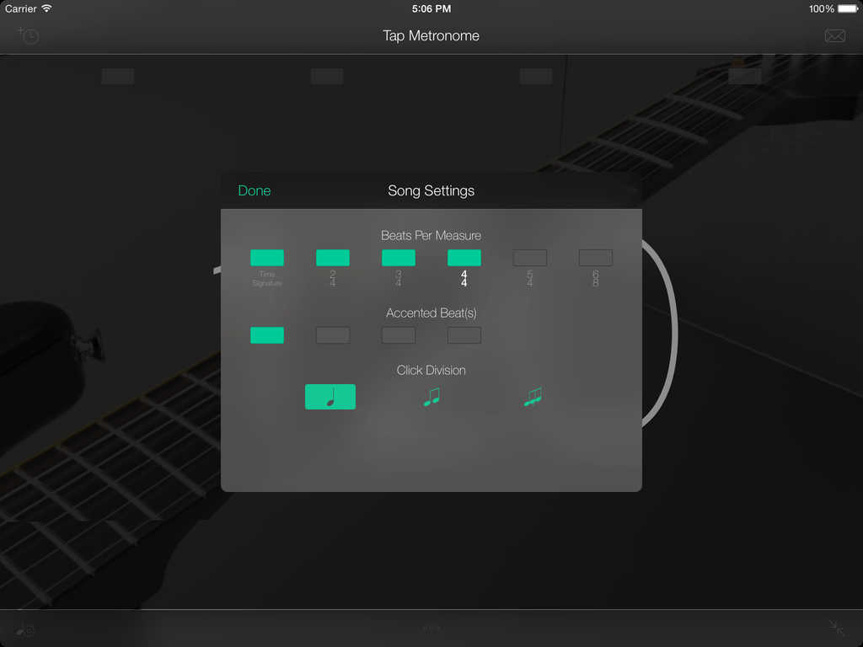
Task: Accent the second beat under Accented Beat(s)
Action: [x=333, y=335]
